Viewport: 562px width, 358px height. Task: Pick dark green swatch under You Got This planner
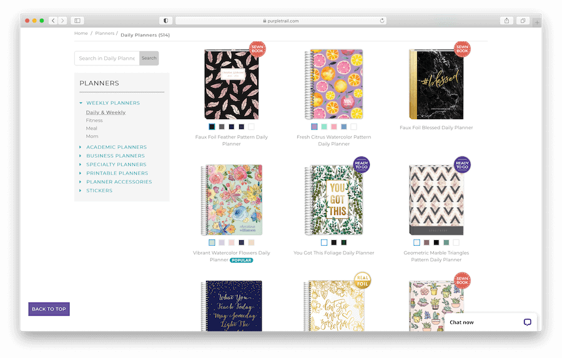[343, 243]
